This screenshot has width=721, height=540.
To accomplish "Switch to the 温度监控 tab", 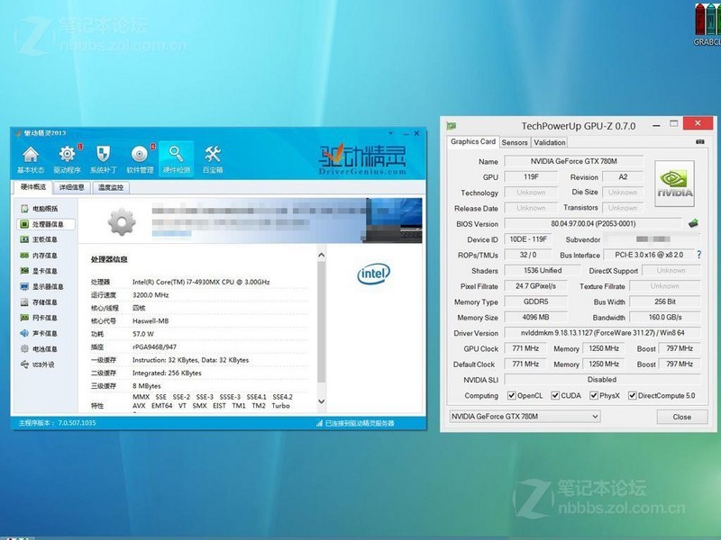I will pos(111,187).
